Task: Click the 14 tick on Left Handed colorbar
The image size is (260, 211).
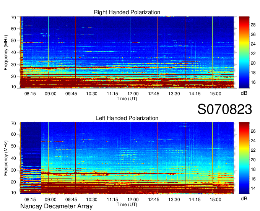Action: coord(253,188)
